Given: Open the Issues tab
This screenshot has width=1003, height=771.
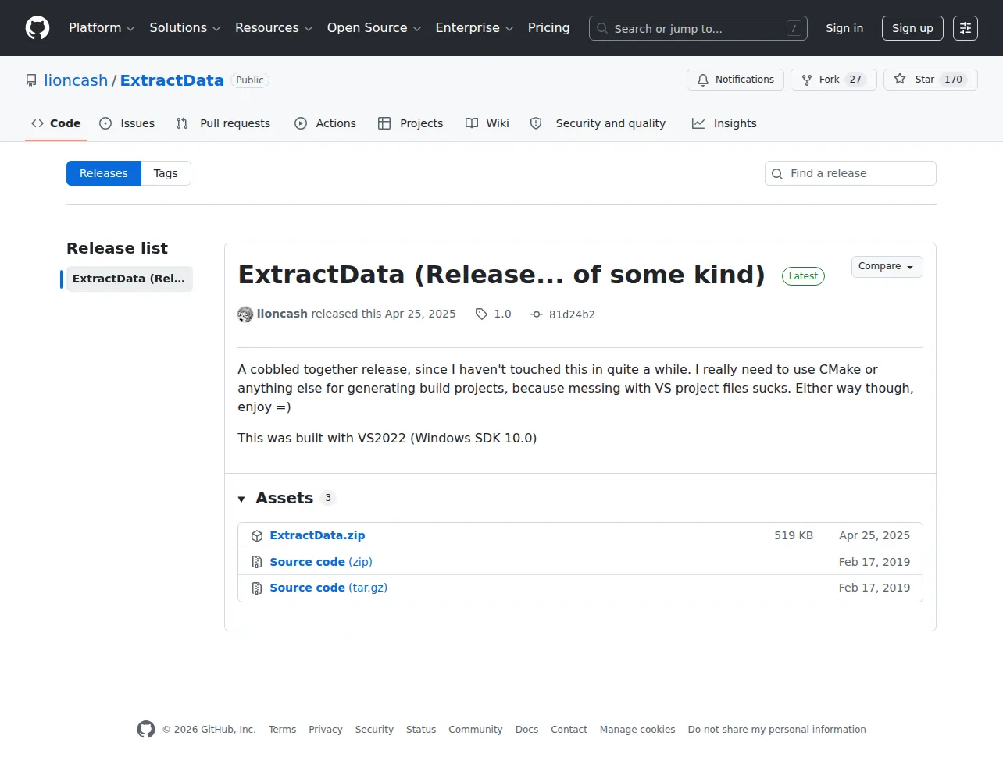Looking at the screenshot, I should [x=127, y=123].
